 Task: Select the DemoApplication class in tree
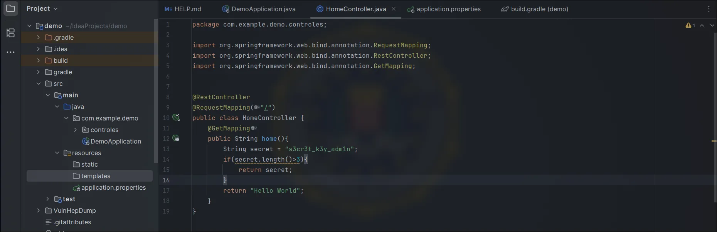[116, 141]
